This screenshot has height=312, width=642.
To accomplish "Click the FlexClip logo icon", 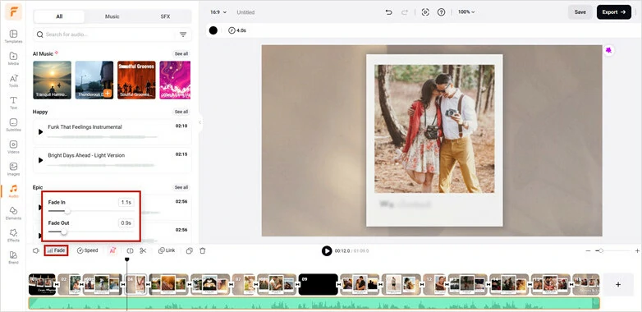I will (x=13, y=11).
